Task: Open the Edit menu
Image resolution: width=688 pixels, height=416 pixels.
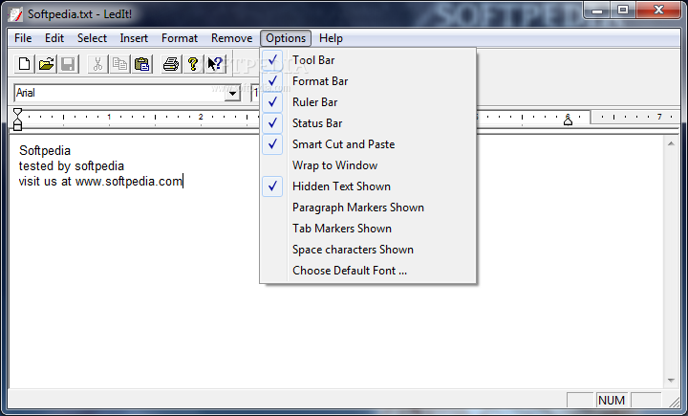Action: point(54,38)
